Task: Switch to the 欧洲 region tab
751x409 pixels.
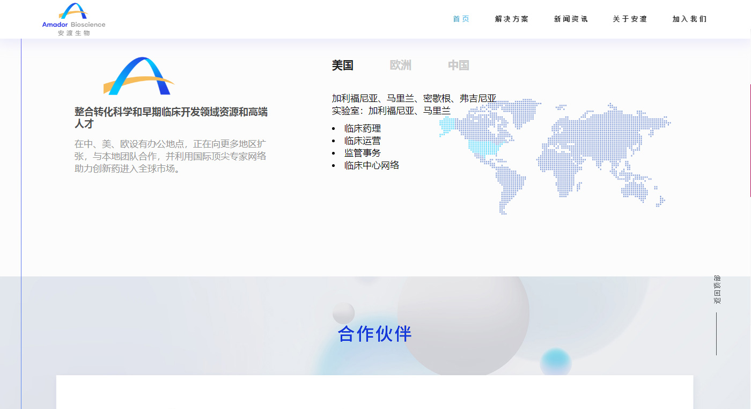Action: coord(400,65)
